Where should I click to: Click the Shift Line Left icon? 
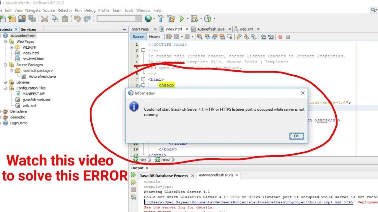(x=263, y=37)
